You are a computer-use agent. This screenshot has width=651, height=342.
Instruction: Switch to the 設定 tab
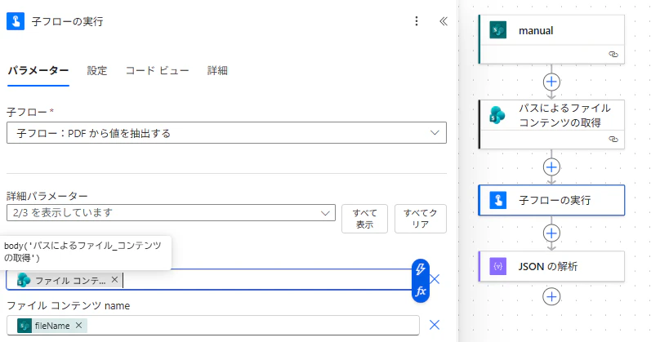(96, 70)
